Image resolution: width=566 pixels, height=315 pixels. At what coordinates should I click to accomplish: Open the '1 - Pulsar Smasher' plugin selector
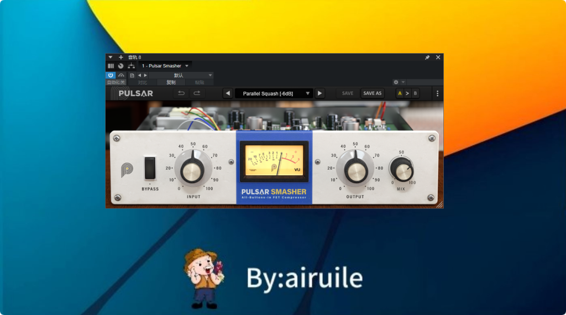[x=165, y=66]
